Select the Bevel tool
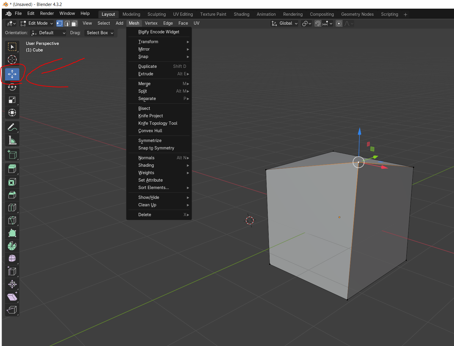This screenshot has width=454, height=346. [12, 195]
